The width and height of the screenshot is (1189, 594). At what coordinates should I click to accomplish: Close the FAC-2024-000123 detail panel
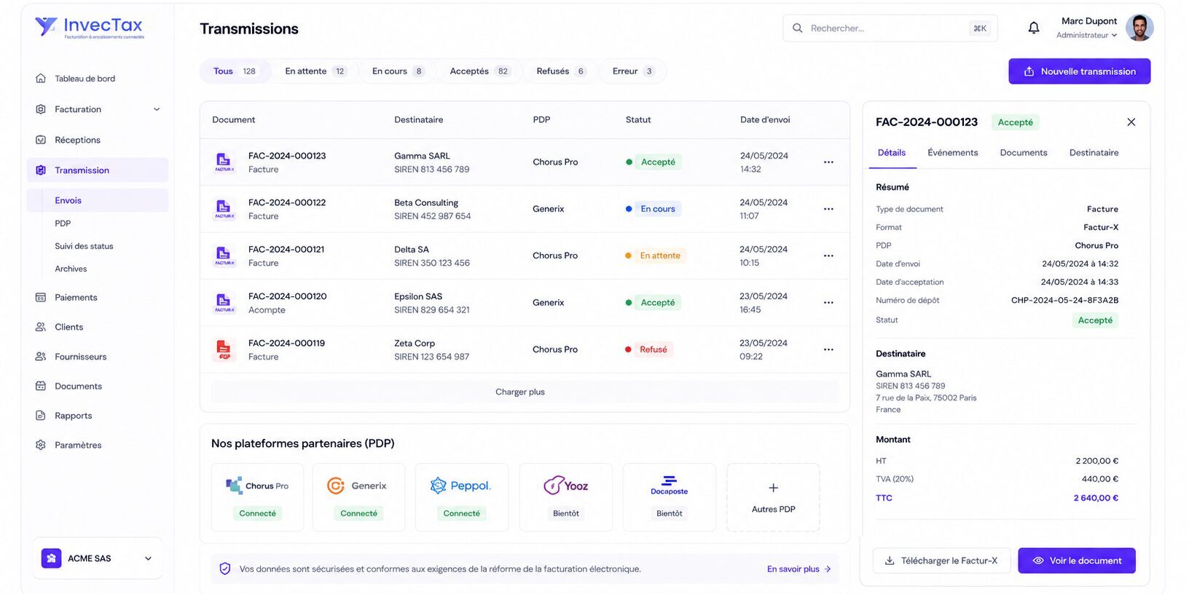tap(1131, 122)
